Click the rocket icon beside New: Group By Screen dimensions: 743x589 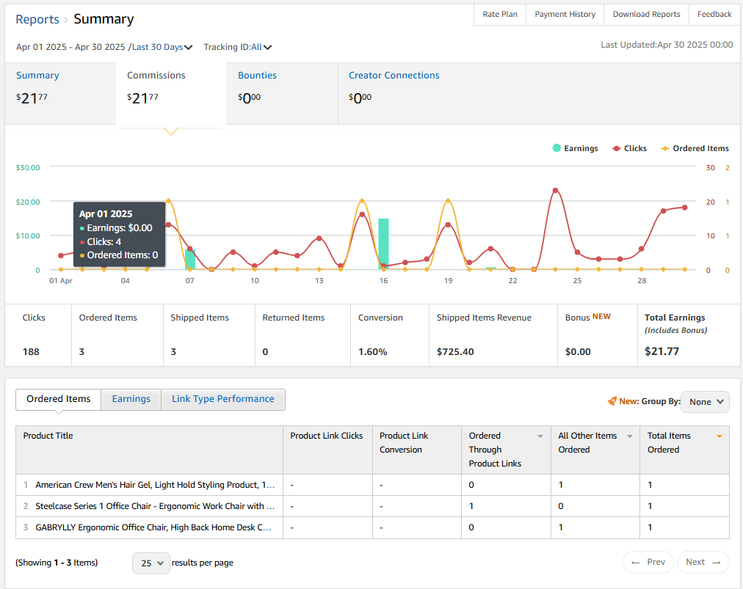[612, 401]
